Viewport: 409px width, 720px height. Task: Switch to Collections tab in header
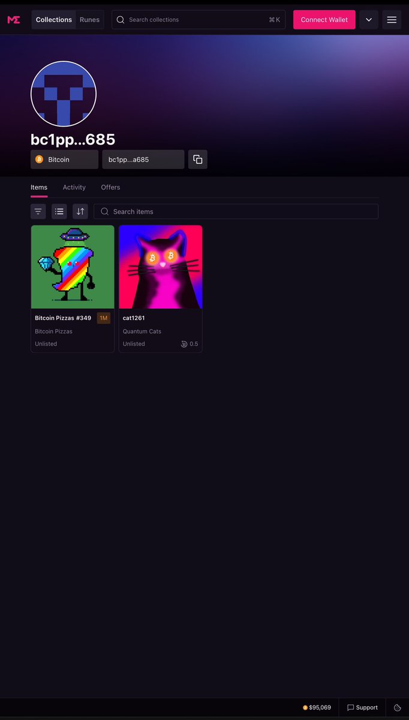[54, 20]
